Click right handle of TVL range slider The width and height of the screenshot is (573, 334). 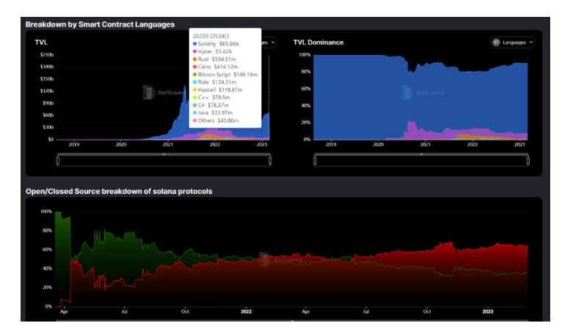[271, 160]
